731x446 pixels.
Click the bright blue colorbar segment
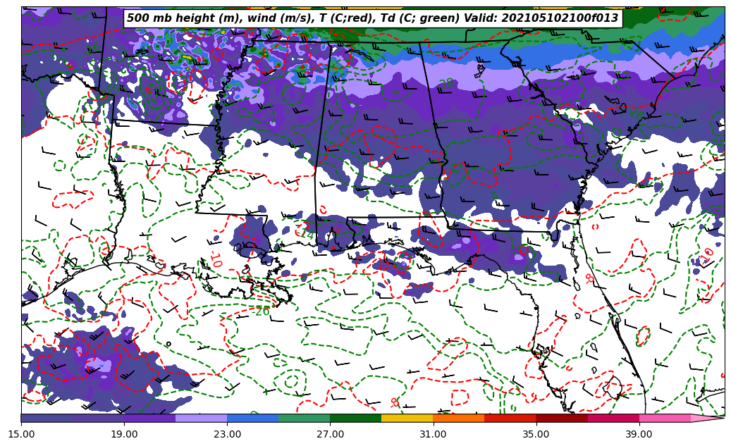[252, 418]
